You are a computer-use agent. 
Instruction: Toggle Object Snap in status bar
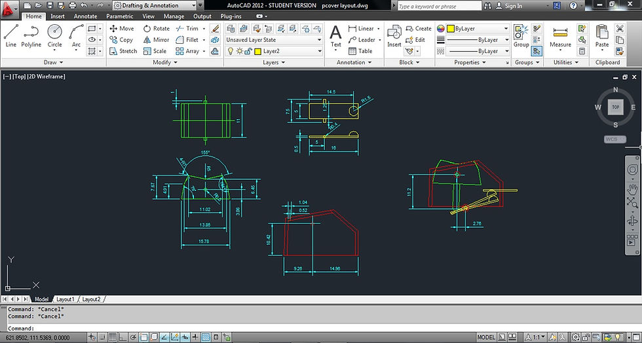pos(143,337)
